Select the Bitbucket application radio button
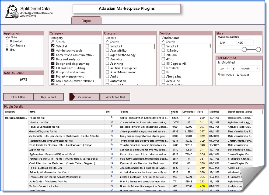This screenshot has width=269, height=195. (x=7, y=41)
